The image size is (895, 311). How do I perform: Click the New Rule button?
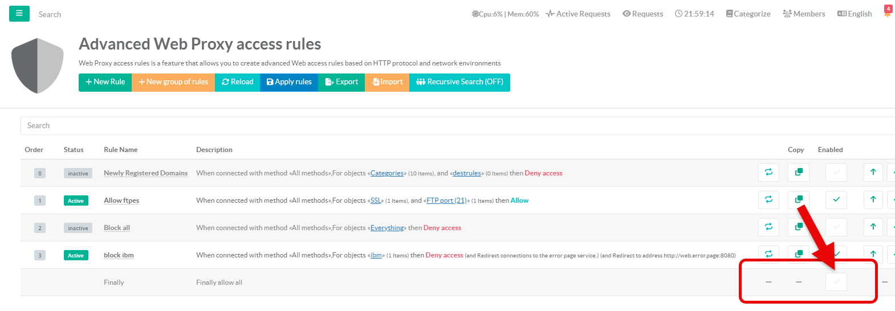[105, 82]
